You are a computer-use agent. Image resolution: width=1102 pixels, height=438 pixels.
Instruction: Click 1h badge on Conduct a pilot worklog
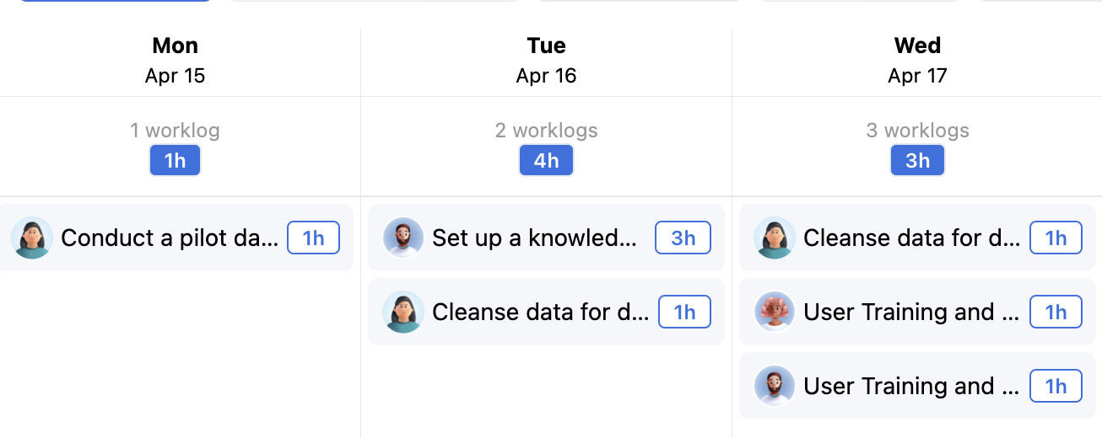pyautogui.click(x=313, y=238)
